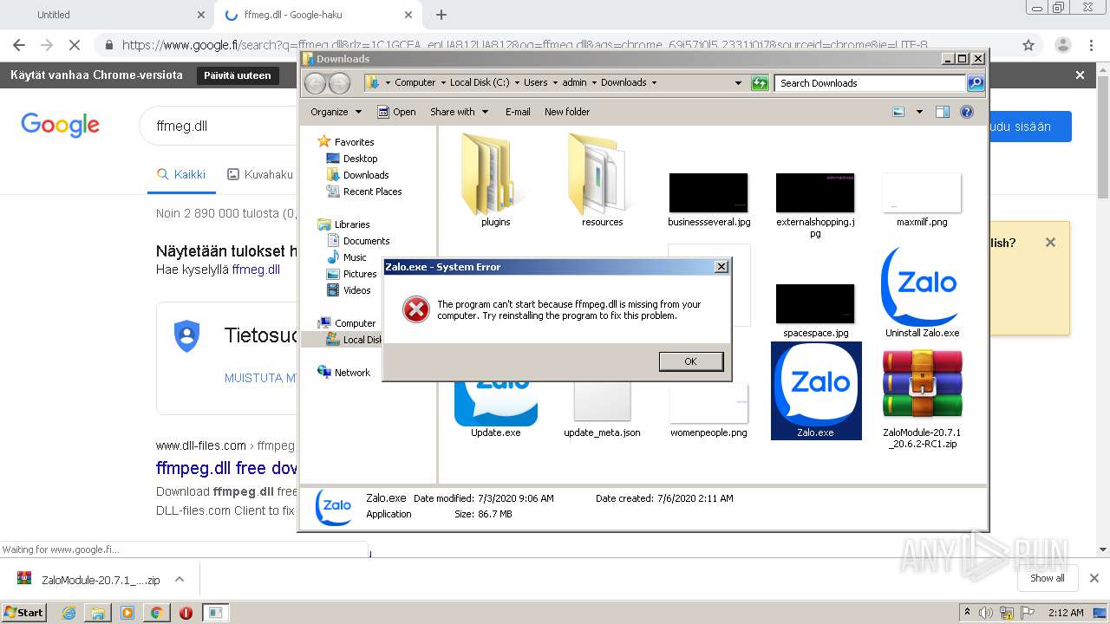Click volume icon in system tray

click(x=988, y=613)
